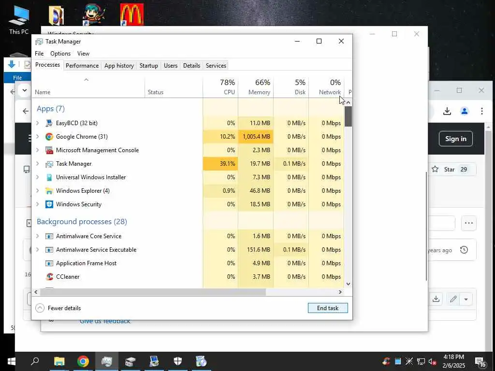495x371 pixels.
Task: Open the Windows Start menu
Action: tap(12, 361)
